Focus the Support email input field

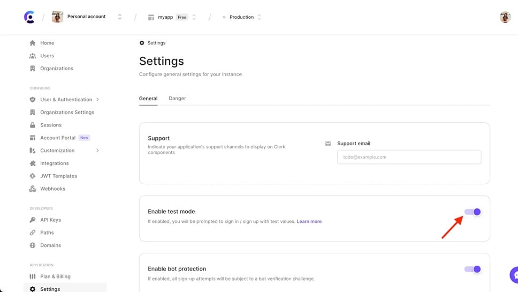tap(409, 157)
